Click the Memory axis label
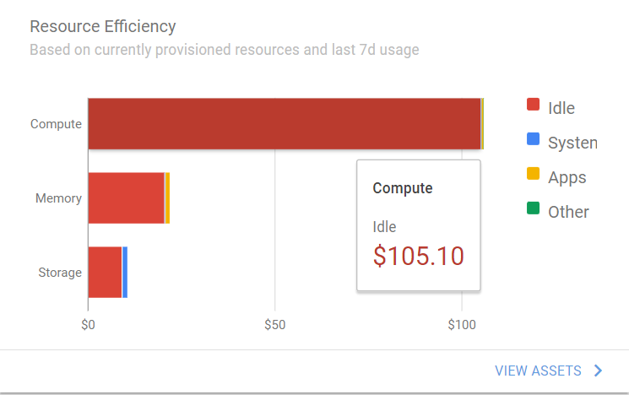Viewport: 629px width, 395px height. [58, 198]
